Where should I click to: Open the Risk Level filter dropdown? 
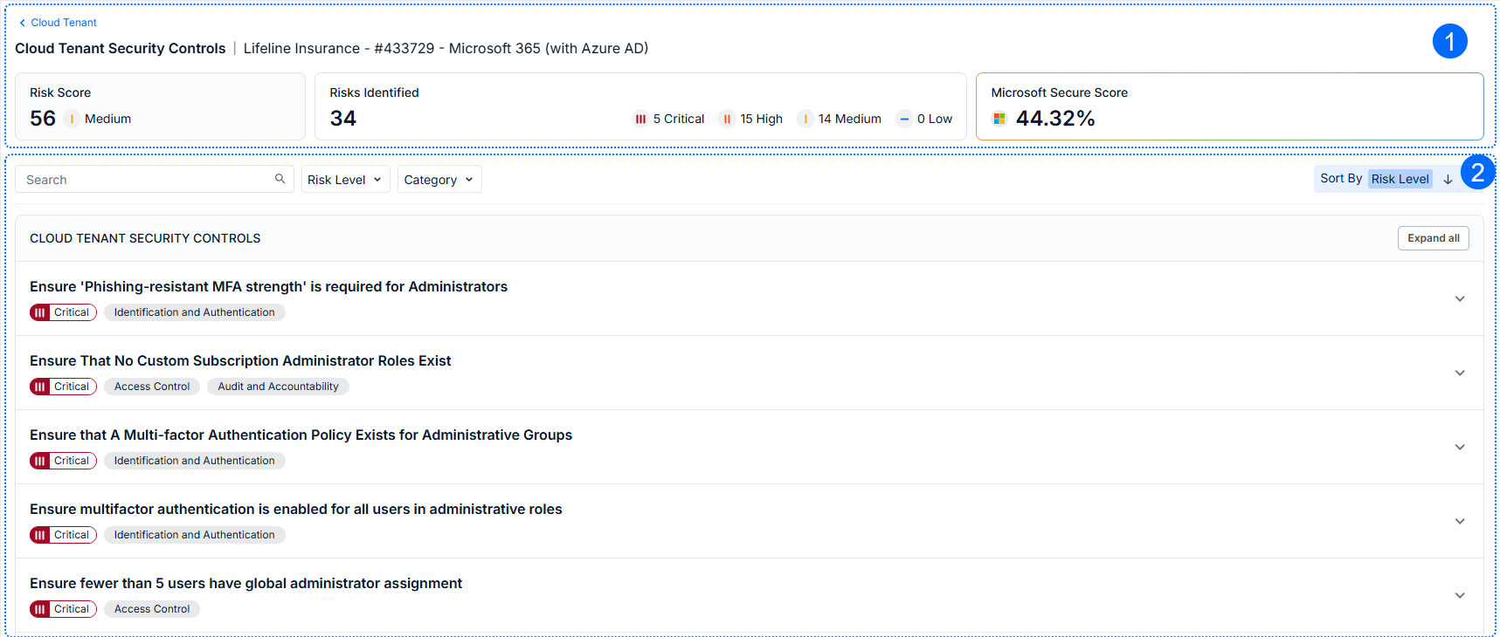pos(345,179)
